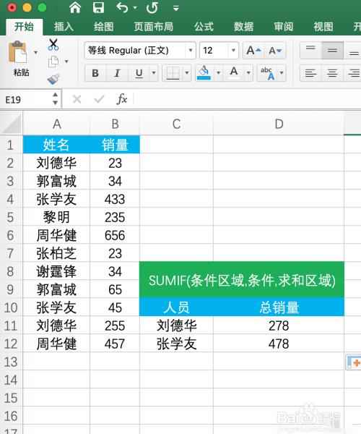Viewport: 361px width, 434px height.
Task: Select the SUMIF green header cell
Action: pyautogui.click(x=242, y=280)
